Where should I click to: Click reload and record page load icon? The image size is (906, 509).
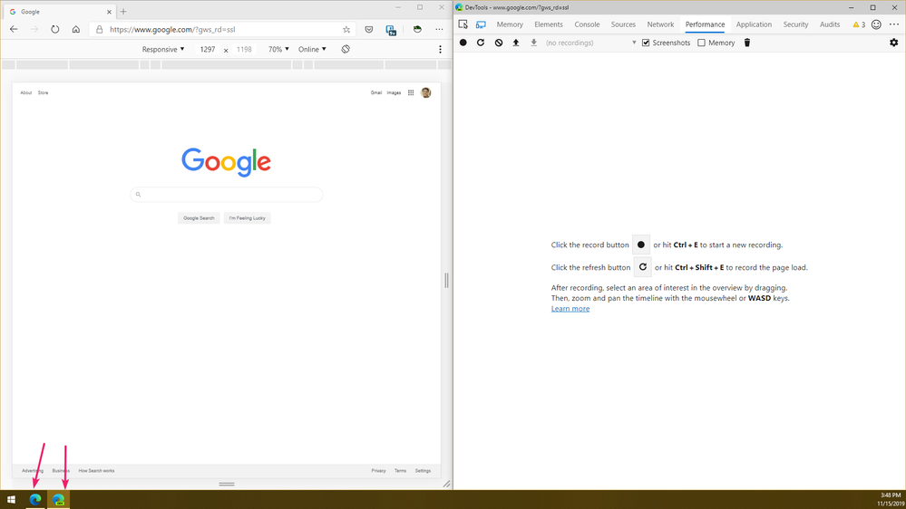[480, 43]
